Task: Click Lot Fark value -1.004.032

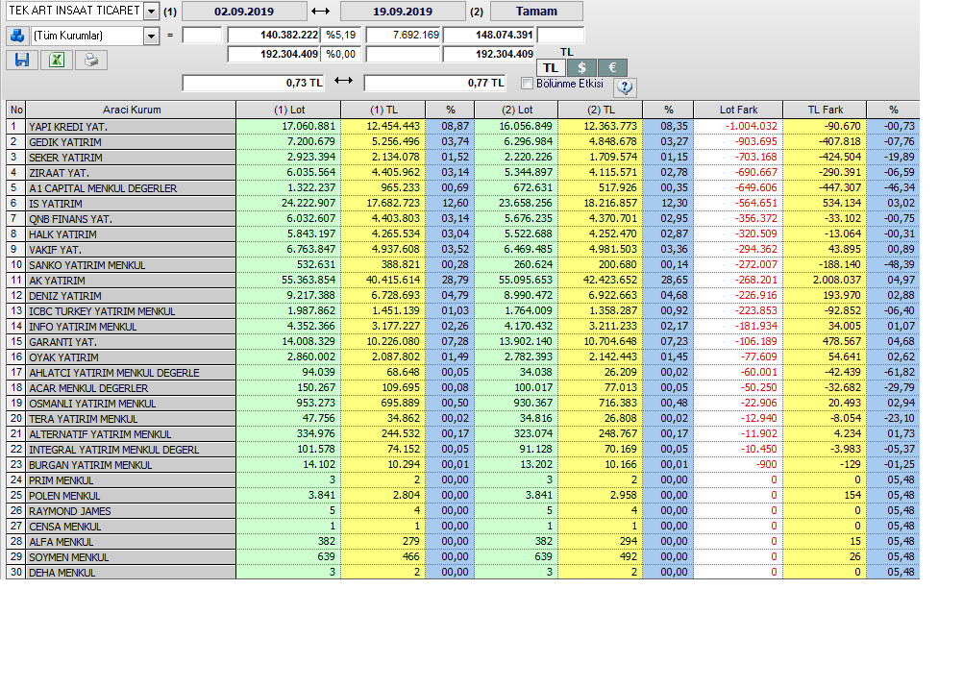Action: pos(752,126)
